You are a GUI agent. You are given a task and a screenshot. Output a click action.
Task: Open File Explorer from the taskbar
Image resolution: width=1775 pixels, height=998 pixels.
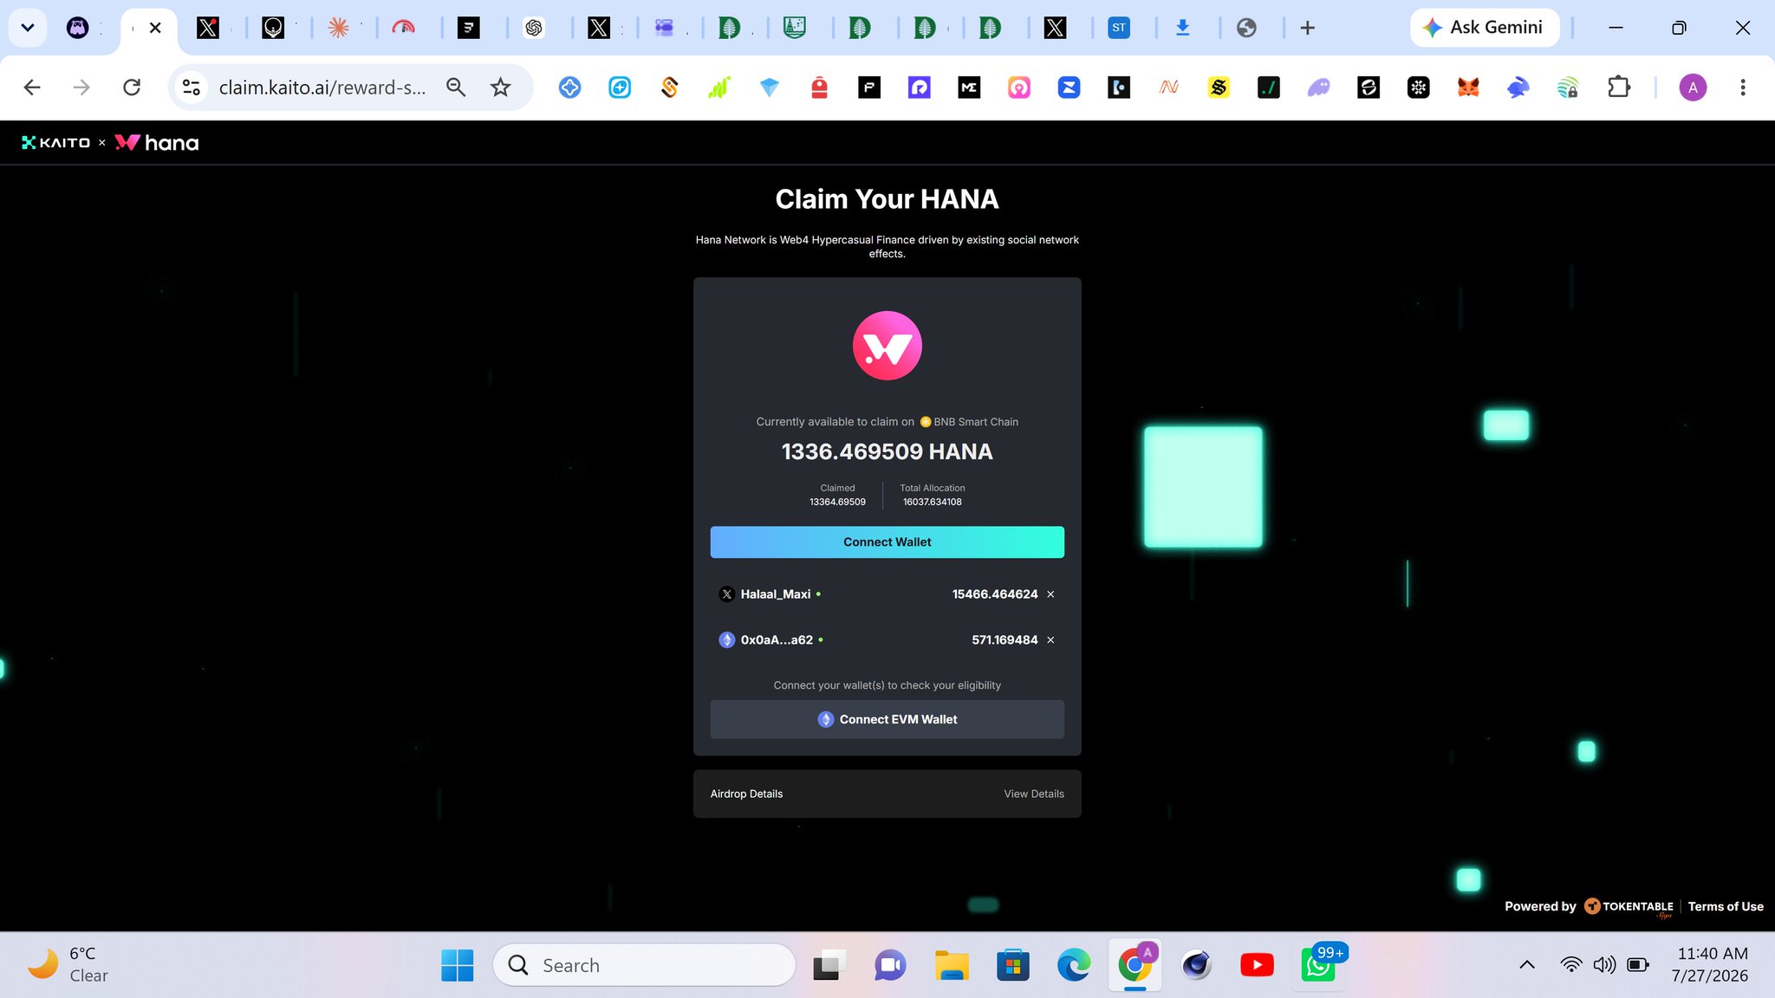(951, 965)
